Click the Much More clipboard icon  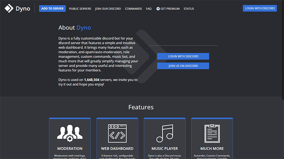tap(212, 133)
